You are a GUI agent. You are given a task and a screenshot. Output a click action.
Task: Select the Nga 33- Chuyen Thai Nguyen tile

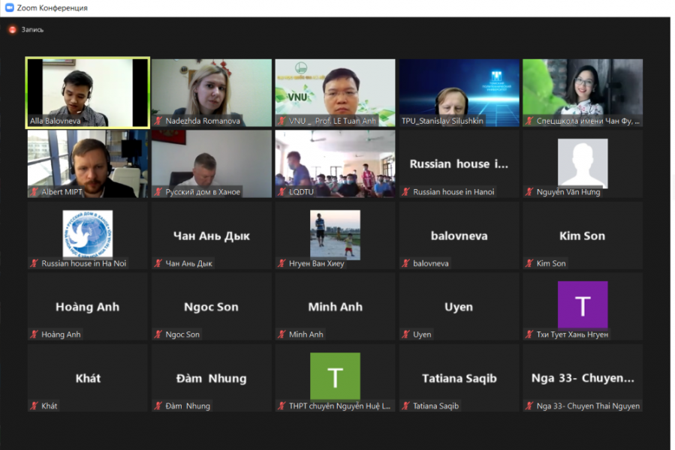(582, 378)
